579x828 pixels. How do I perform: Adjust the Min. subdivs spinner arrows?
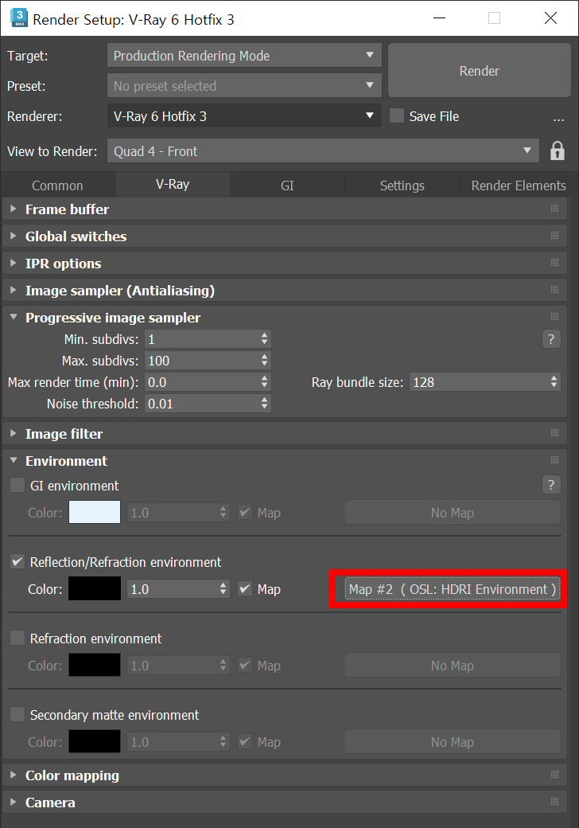click(265, 339)
